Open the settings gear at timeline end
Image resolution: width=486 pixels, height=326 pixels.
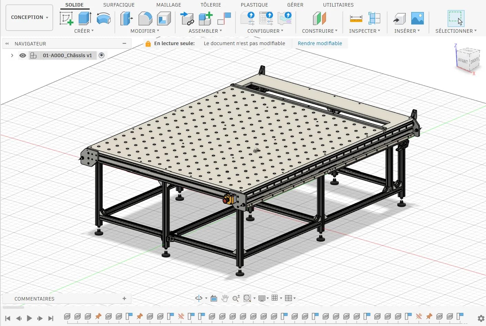pyautogui.click(x=481, y=318)
